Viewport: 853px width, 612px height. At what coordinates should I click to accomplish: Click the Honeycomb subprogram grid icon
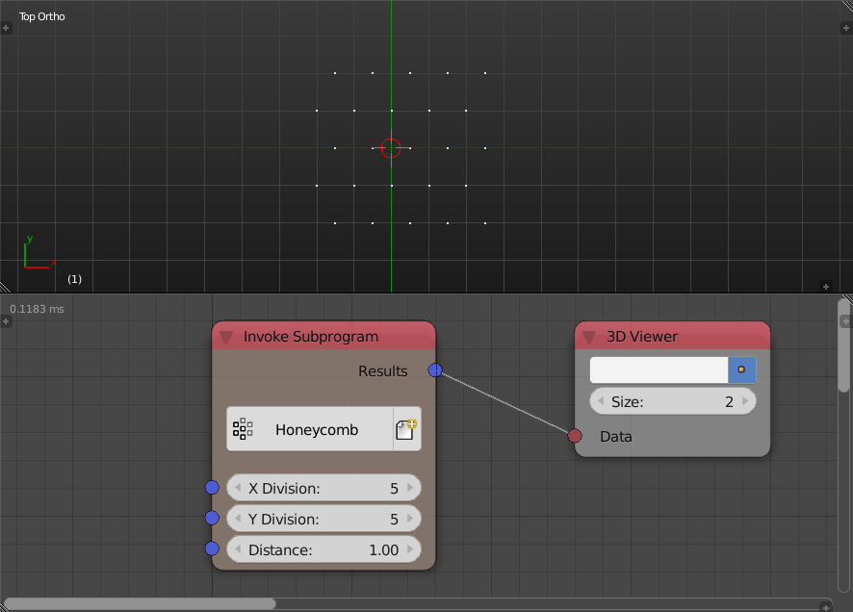[x=243, y=429]
